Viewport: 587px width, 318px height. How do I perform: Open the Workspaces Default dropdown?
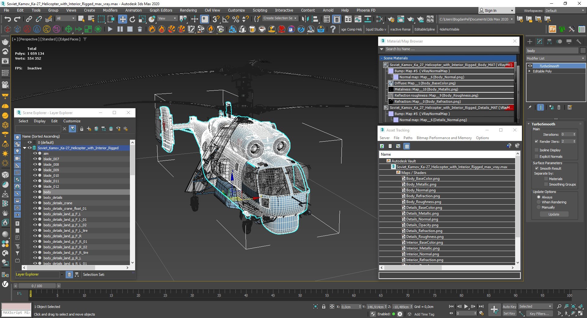[x=565, y=11]
